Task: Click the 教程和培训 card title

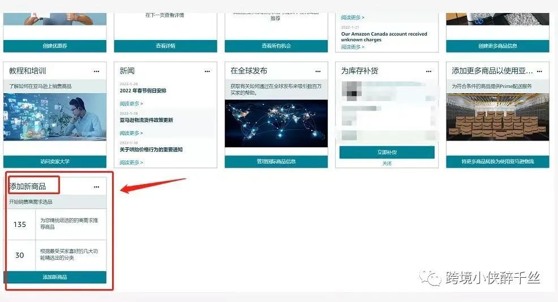Action: (x=27, y=71)
